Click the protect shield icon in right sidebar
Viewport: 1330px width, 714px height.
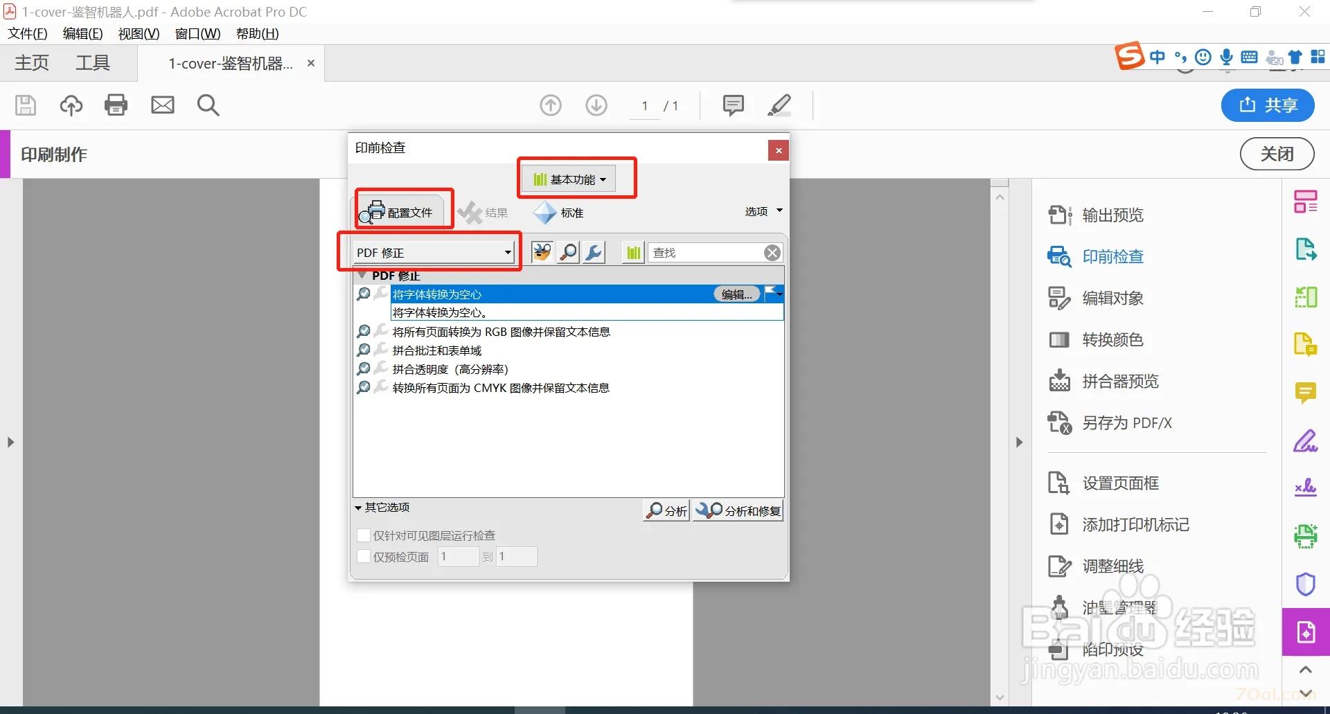pyautogui.click(x=1306, y=584)
